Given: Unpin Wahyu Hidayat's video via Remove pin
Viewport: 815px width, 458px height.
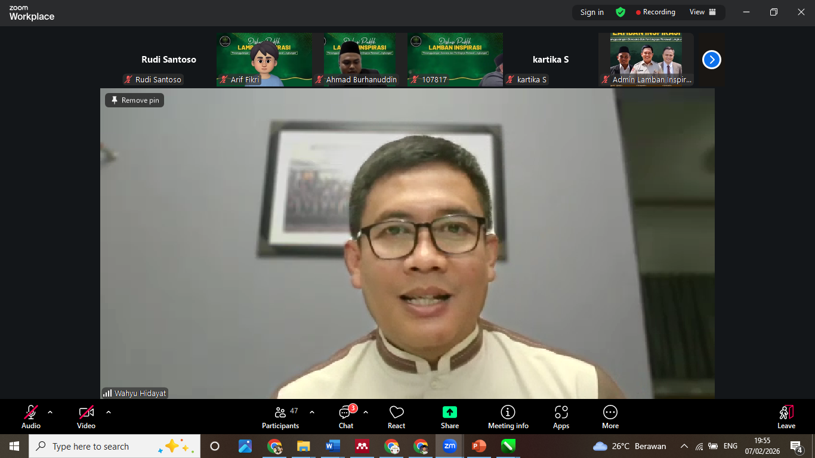Looking at the screenshot, I should click(134, 100).
